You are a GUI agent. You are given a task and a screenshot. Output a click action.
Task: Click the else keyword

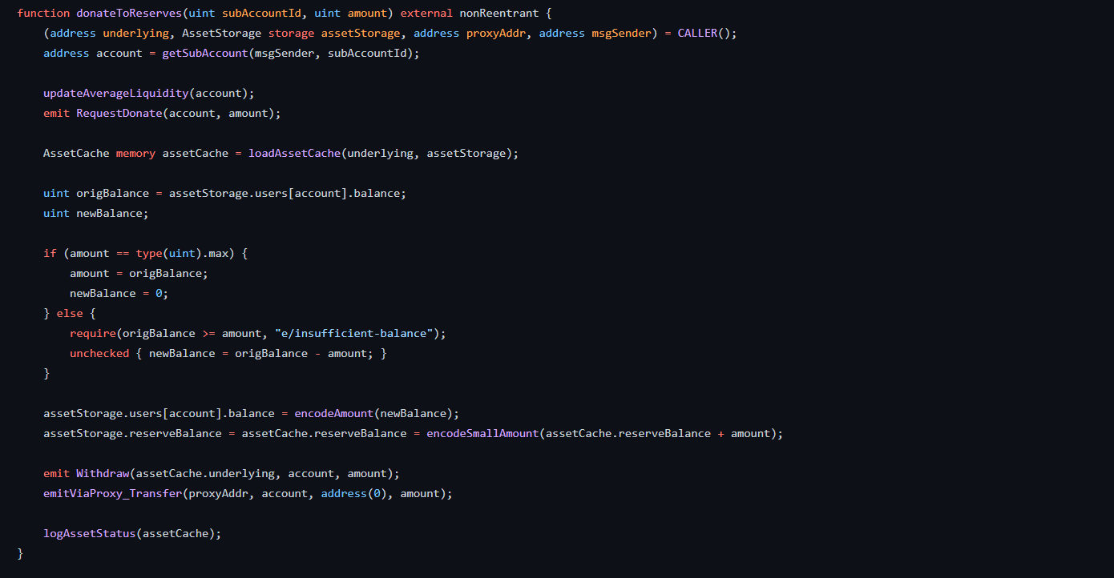tap(70, 314)
